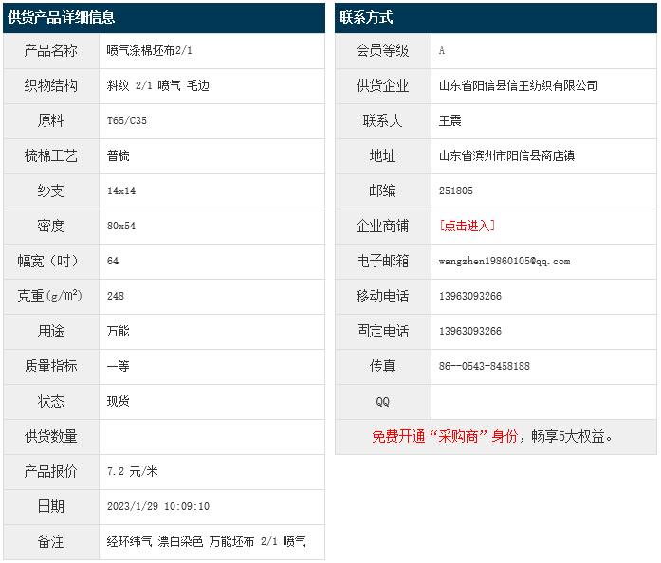Screen dimensions: 661x563
Task: Click the 联系方式 panel header
Action: point(366,17)
